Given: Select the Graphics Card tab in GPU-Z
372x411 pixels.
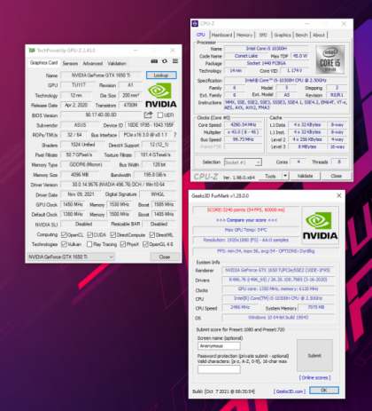Looking at the screenshot, I should tap(44, 63).
